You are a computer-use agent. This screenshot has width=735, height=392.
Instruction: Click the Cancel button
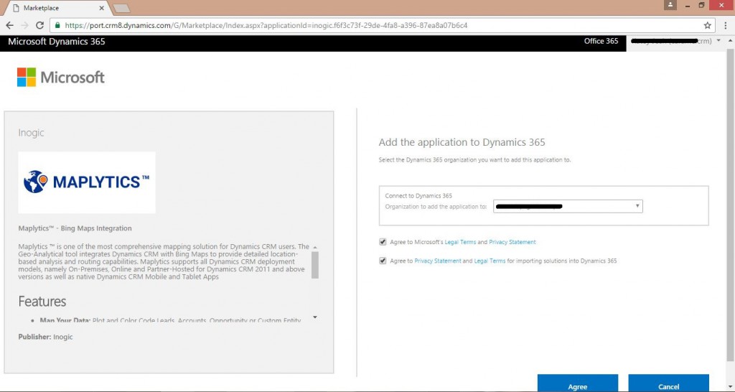pos(668,383)
